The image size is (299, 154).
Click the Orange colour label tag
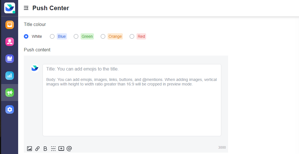click(115, 36)
